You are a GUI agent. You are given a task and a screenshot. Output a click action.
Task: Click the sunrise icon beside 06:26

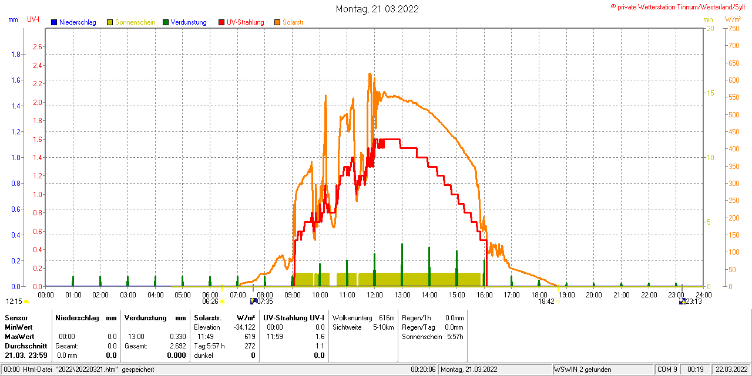(x=223, y=301)
